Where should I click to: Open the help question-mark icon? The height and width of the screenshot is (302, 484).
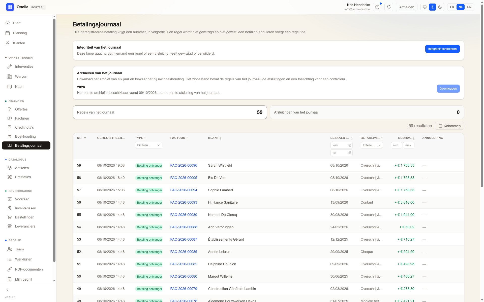pyautogui.click(x=377, y=7)
